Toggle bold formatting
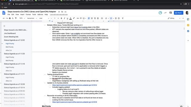Screen dimensions: 191x107 point(61,18)
